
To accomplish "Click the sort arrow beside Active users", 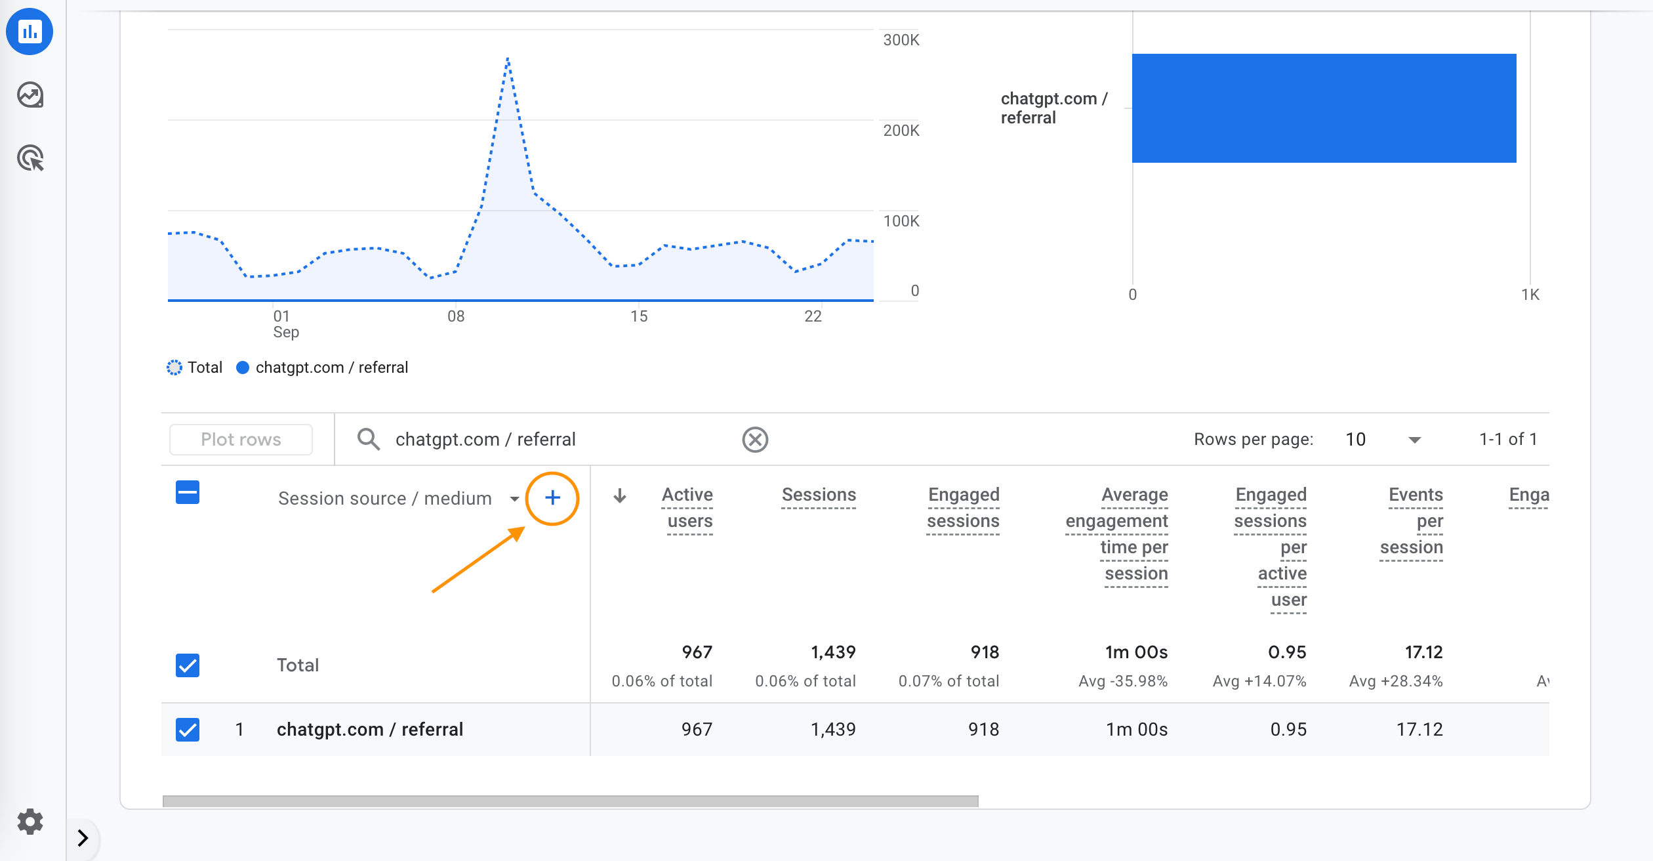I will coord(620,496).
